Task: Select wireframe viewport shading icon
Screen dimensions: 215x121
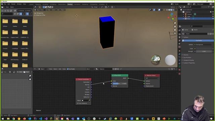Action: 167,10
